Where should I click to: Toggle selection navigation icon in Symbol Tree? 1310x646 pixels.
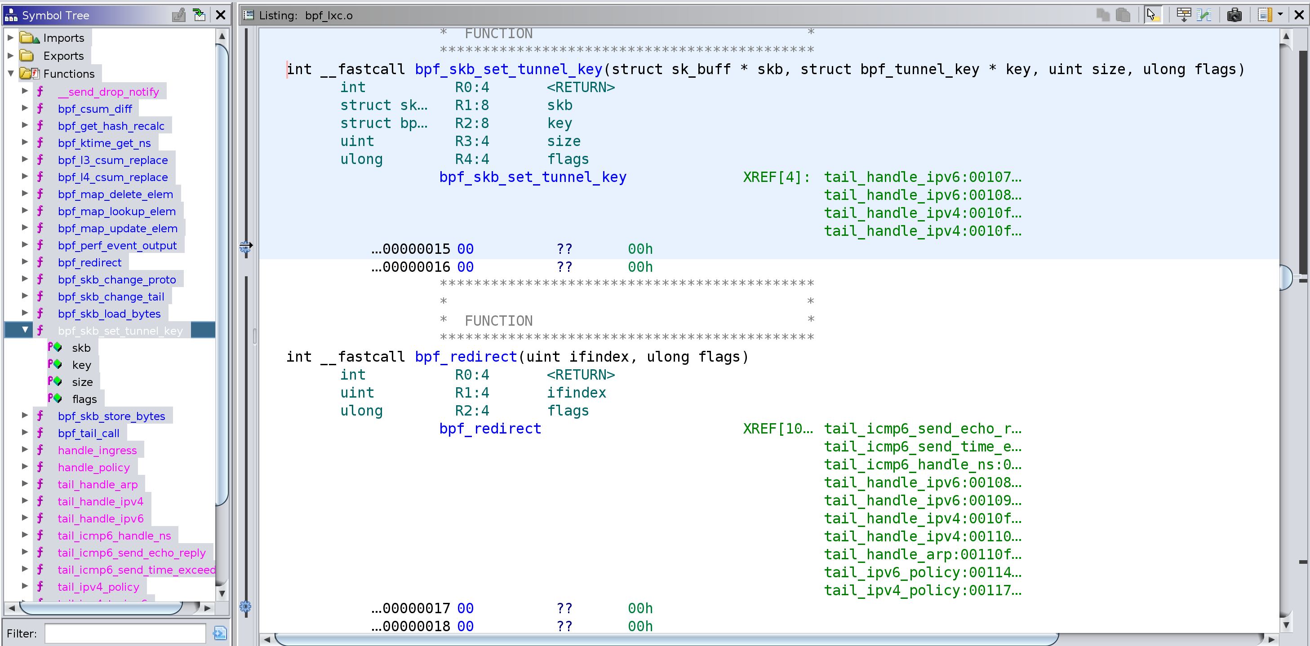point(200,15)
